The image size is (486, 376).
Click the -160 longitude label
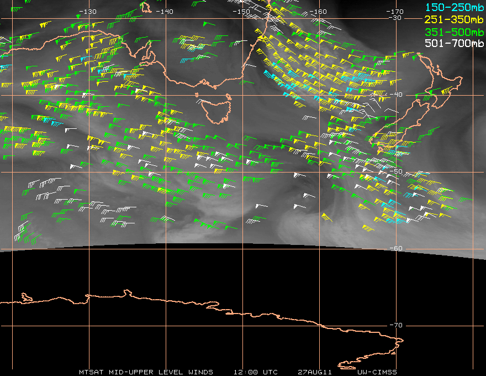pyautogui.click(x=318, y=12)
